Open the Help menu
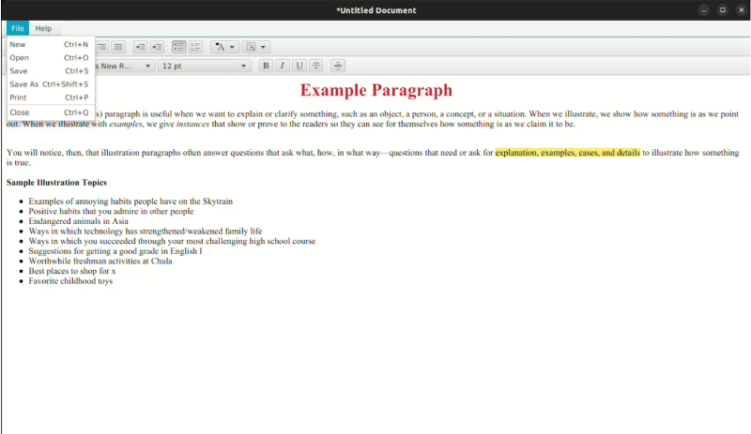This screenshot has height=434, width=751. point(43,28)
